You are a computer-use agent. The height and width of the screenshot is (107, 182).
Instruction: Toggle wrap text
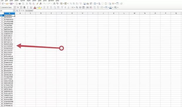click(55, 7)
